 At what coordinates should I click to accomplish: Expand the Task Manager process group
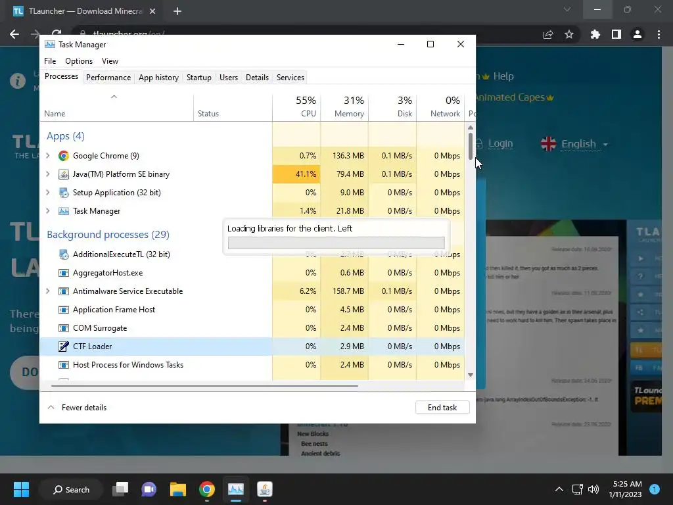pyautogui.click(x=47, y=211)
